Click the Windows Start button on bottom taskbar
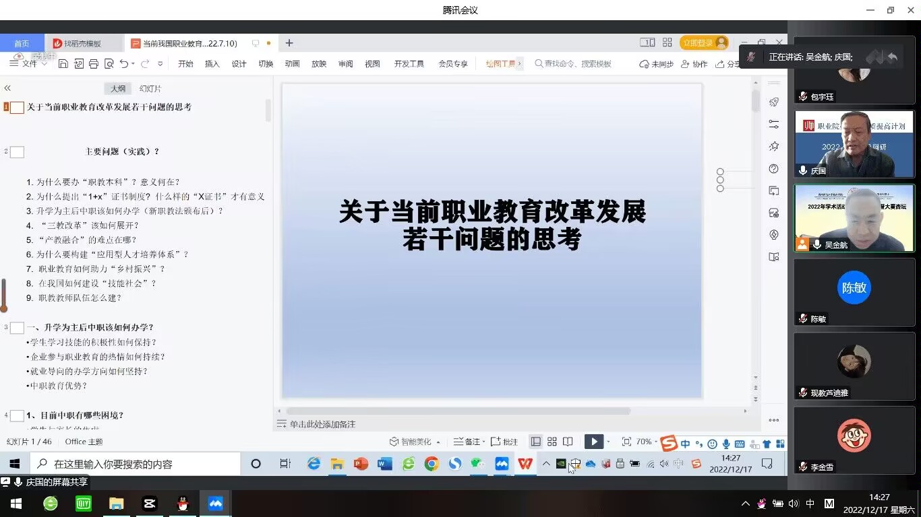 click(x=16, y=504)
